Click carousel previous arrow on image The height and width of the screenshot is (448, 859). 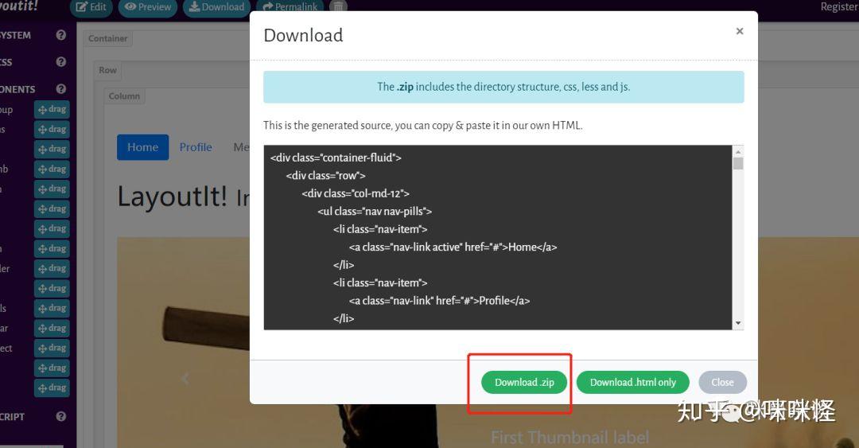[185, 378]
